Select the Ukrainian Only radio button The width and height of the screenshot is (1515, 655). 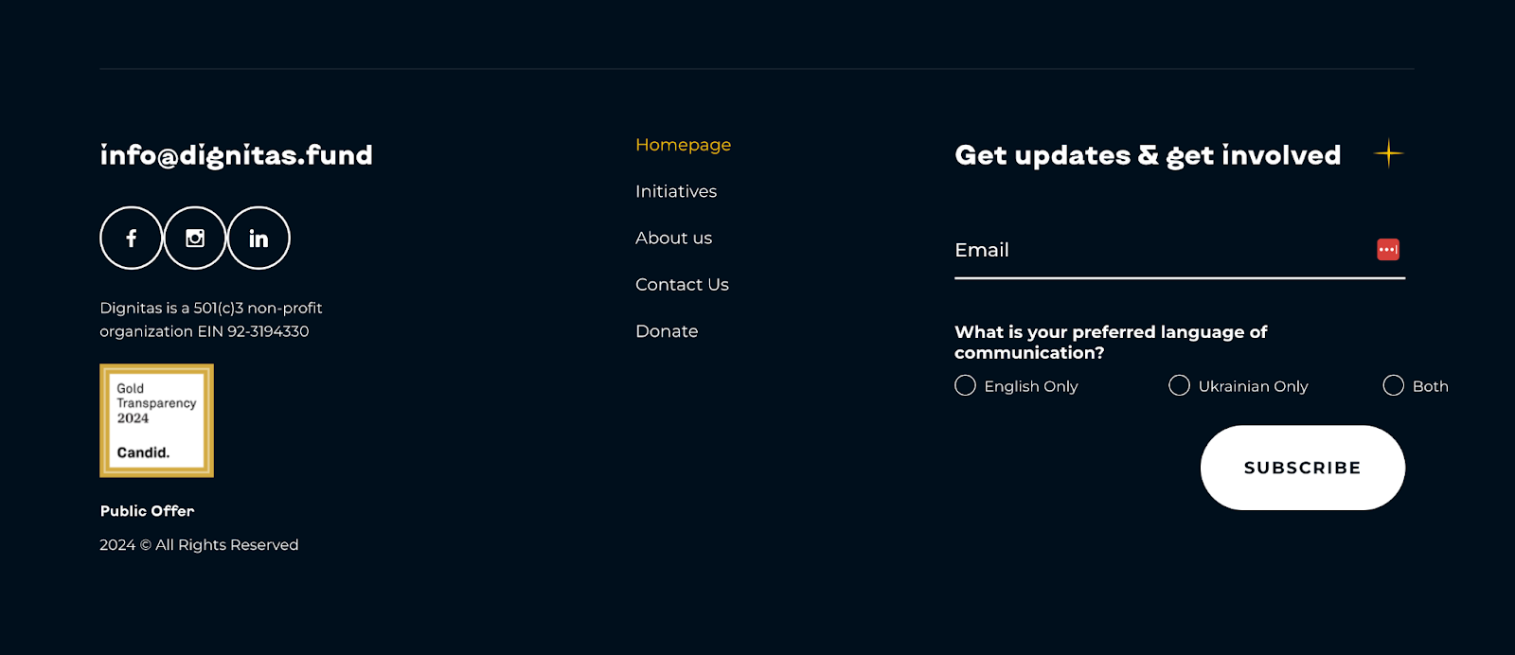coord(1179,385)
